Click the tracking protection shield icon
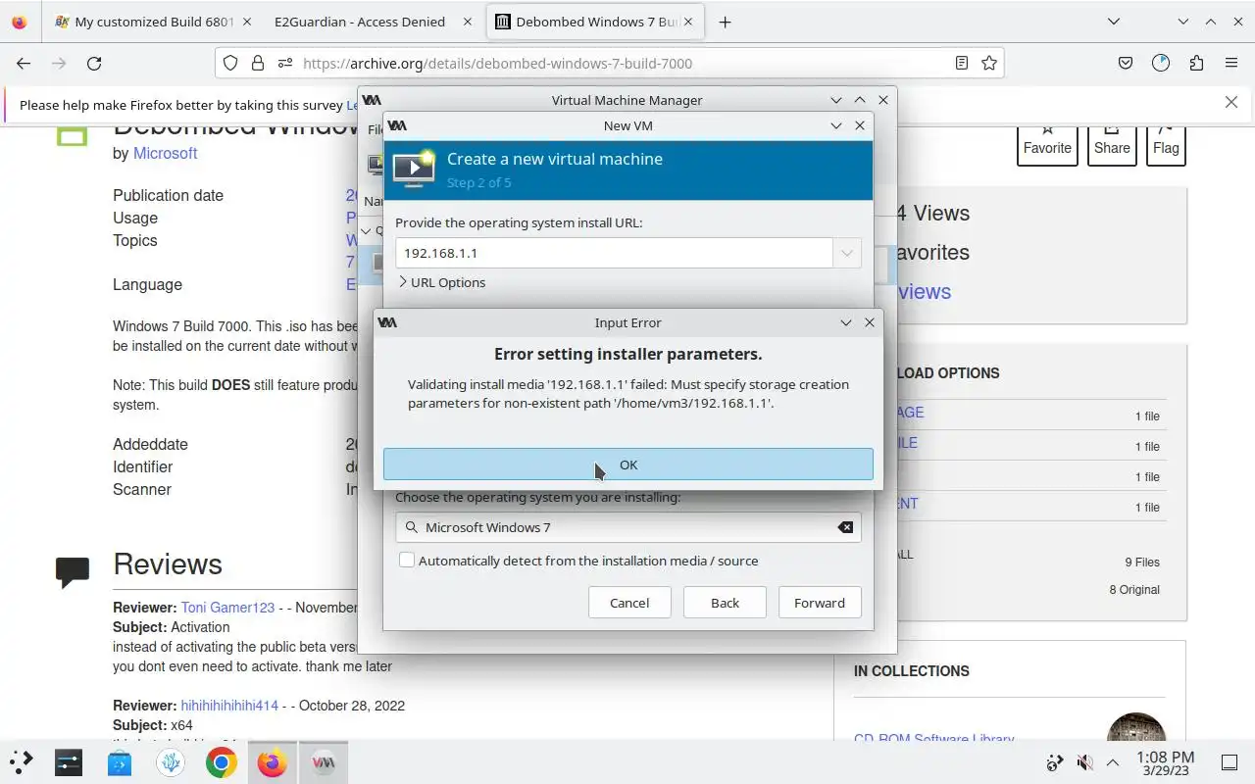Image resolution: width=1255 pixels, height=784 pixels. 230,63
